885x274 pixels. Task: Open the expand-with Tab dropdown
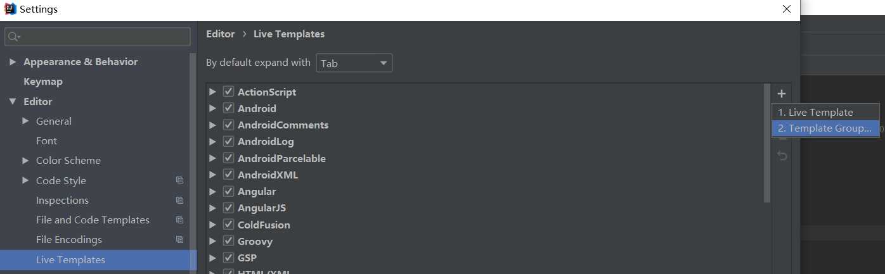pos(354,63)
